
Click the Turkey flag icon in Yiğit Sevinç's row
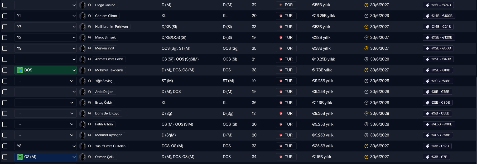pos(281,81)
